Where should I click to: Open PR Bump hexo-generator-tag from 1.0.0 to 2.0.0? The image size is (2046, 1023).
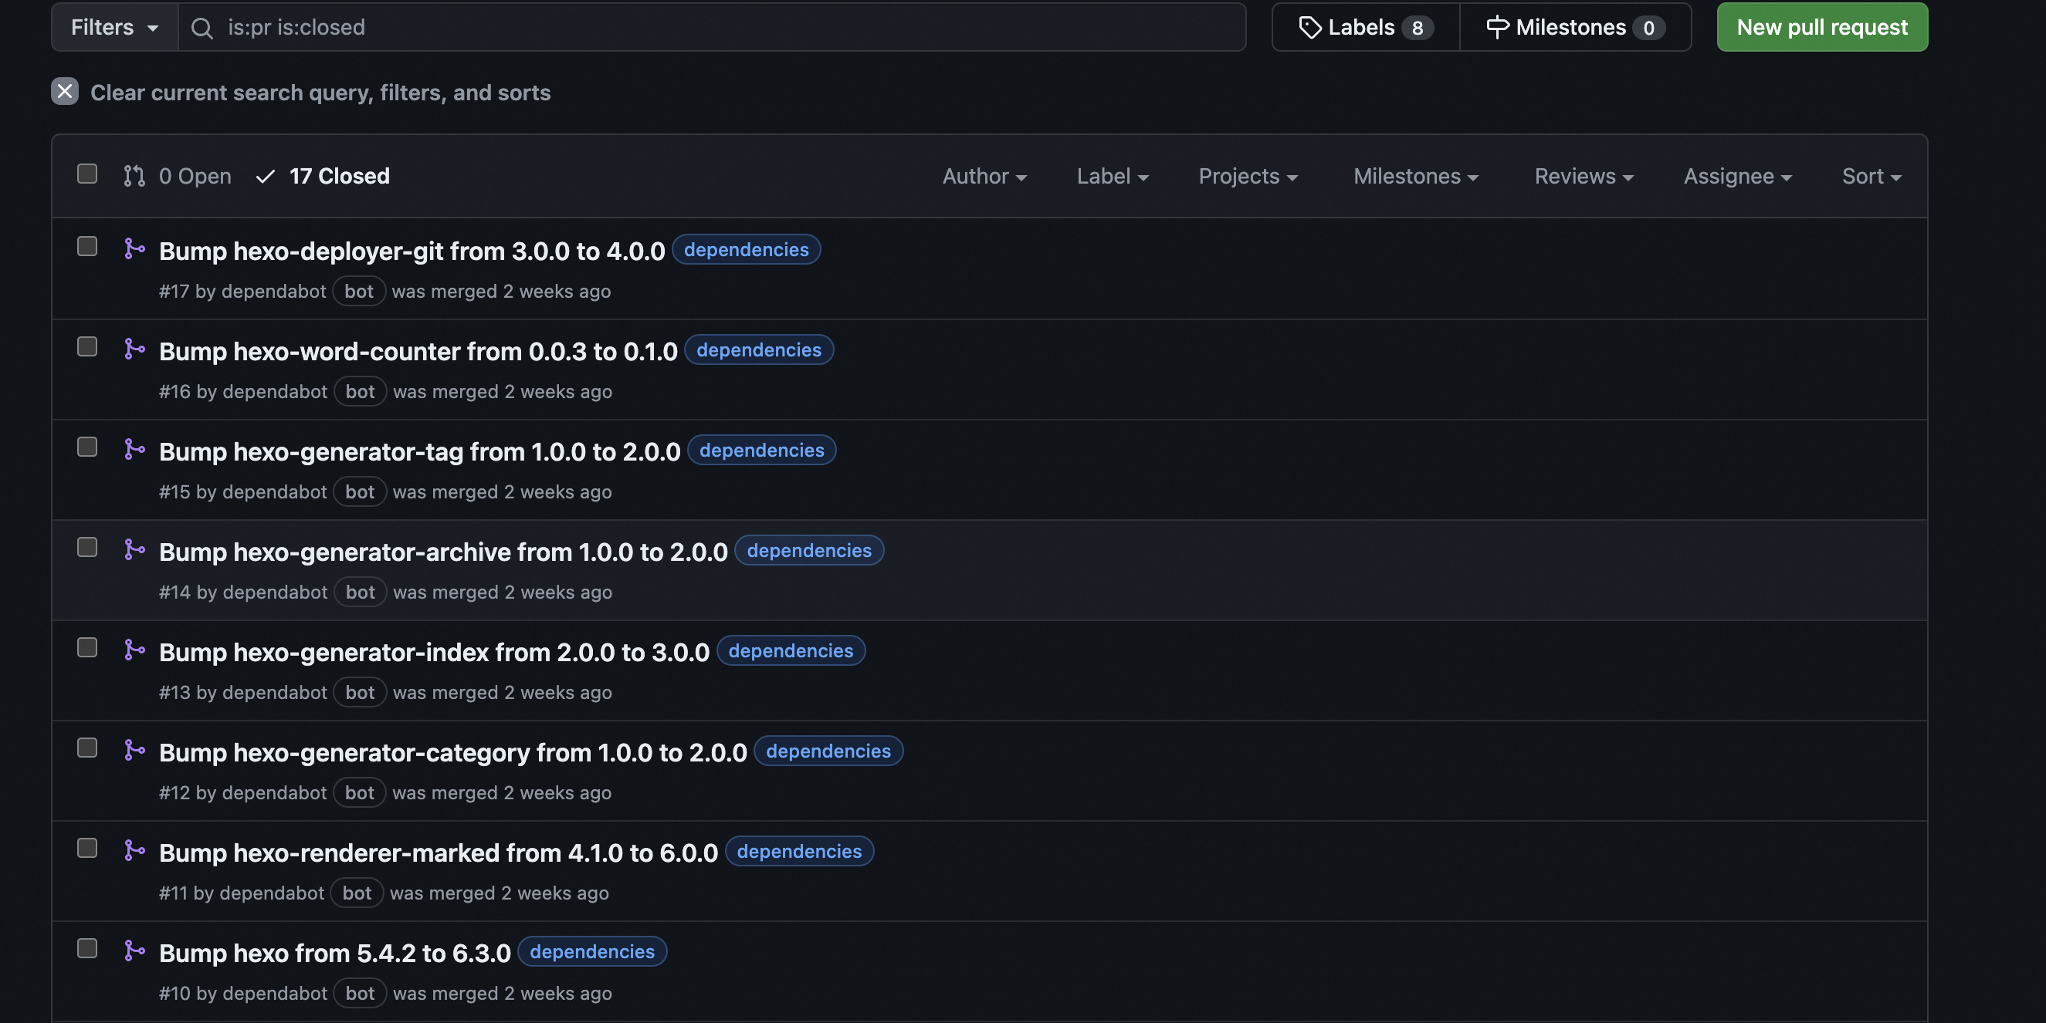419,451
